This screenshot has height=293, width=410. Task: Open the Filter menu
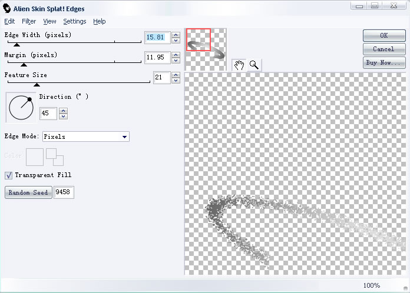pyautogui.click(x=29, y=21)
